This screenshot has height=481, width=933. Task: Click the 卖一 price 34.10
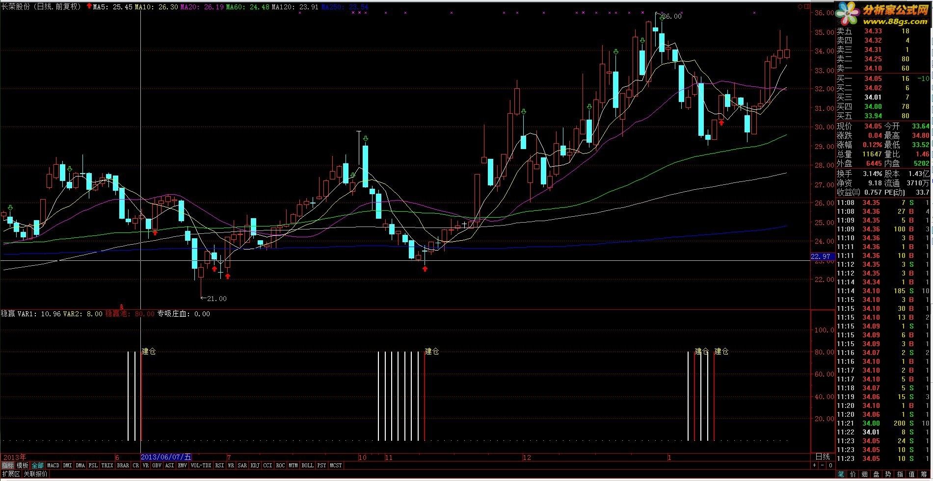873,68
